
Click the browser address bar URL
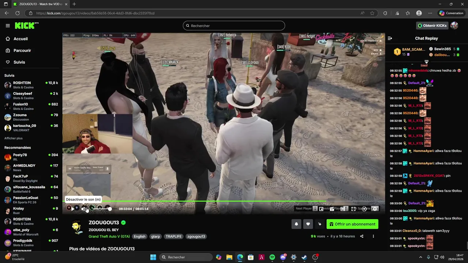[x=95, y=13]
